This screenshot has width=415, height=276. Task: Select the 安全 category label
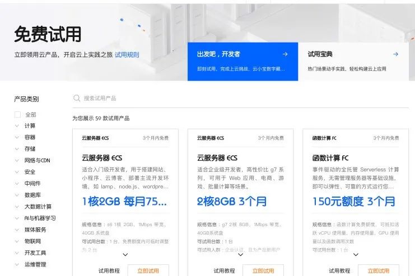(30, 172)
